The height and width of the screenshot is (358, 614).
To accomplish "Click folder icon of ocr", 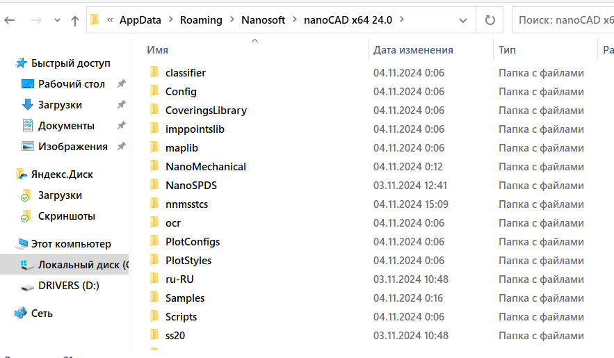I will [154, 222].
